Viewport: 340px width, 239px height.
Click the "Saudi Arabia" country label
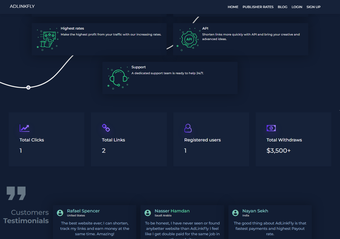[x=163, y=216]
